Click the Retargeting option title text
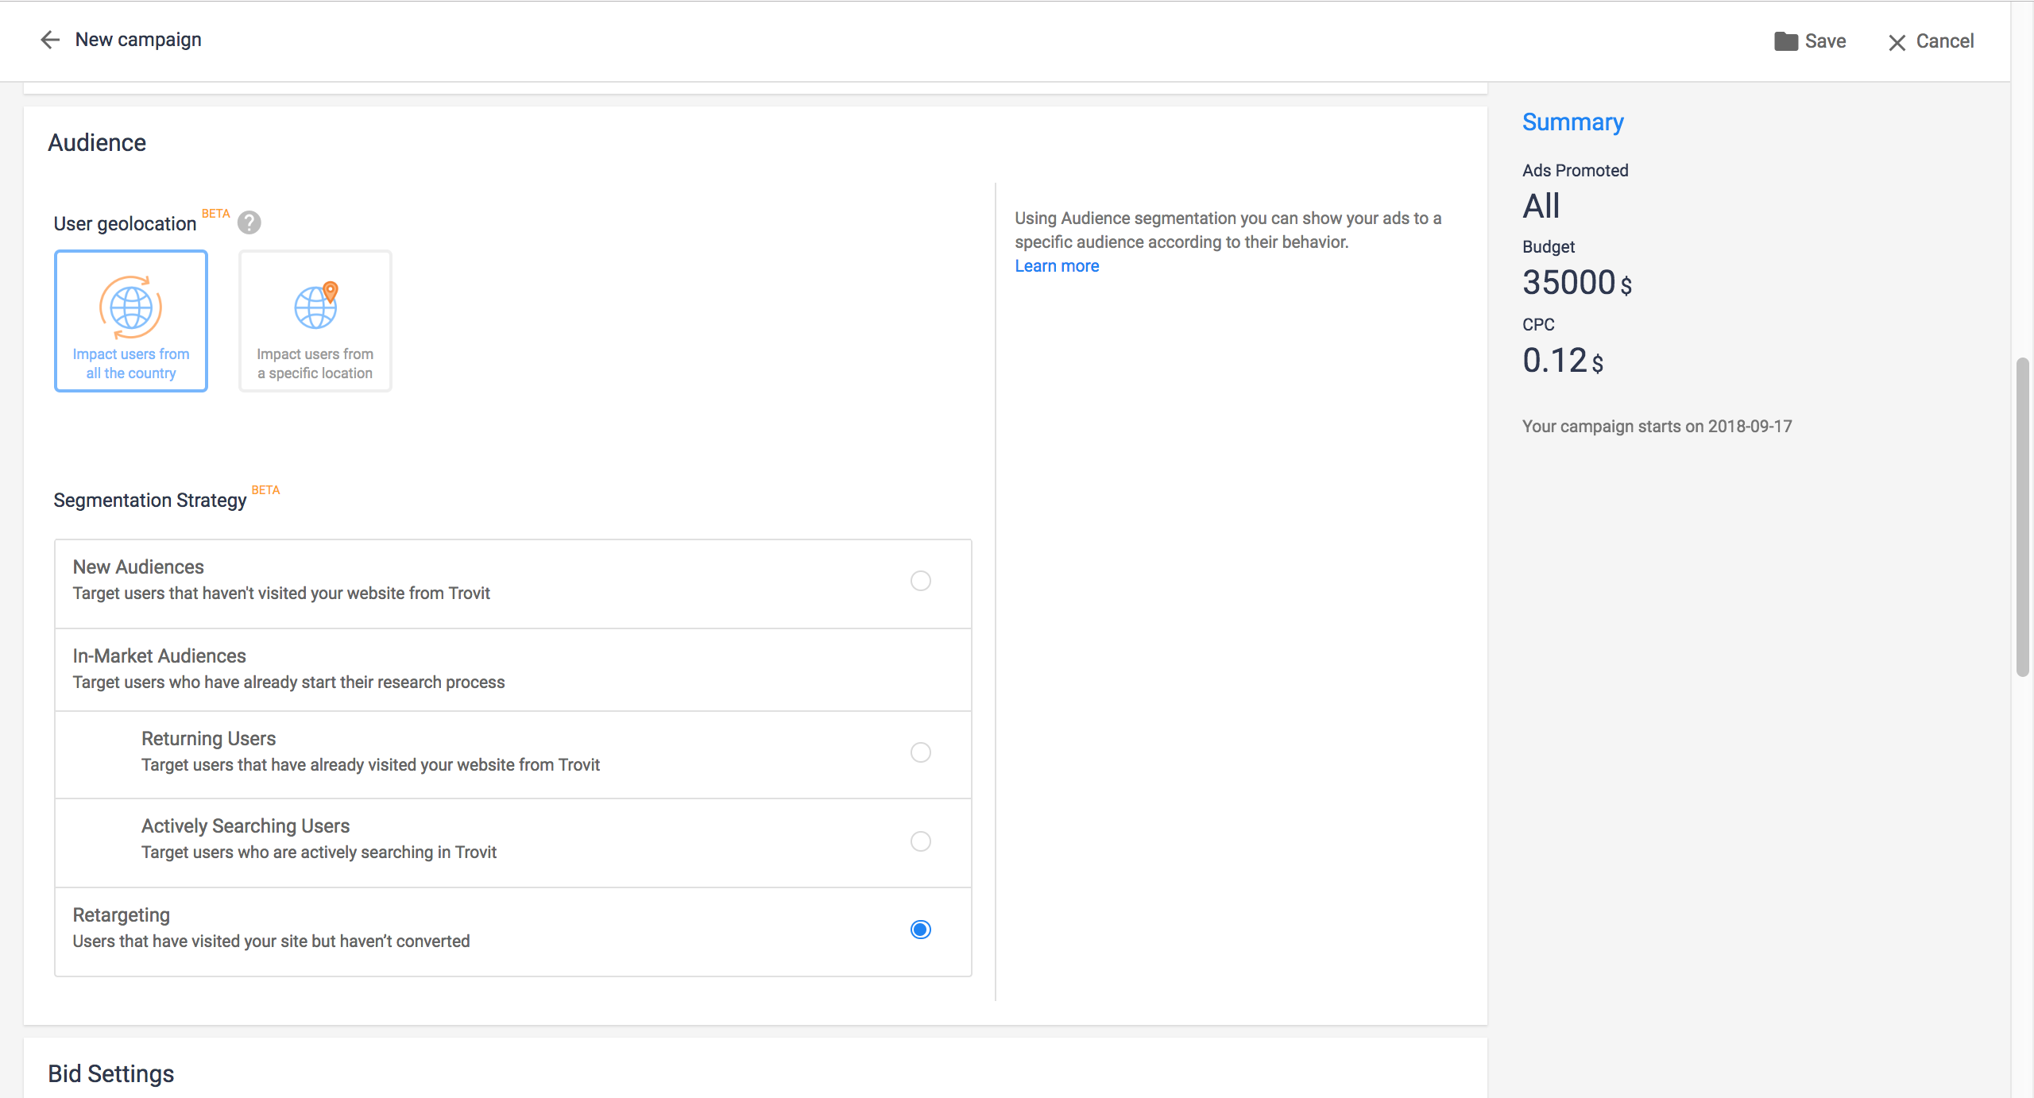The height and width of the screenshot is (1098, 2034). [122, 915]
